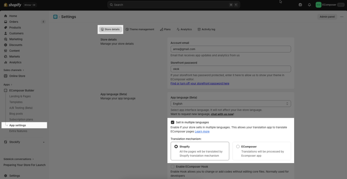
Task: Open Discounts via its sidebar icon
Action: [x=6, y=45]
